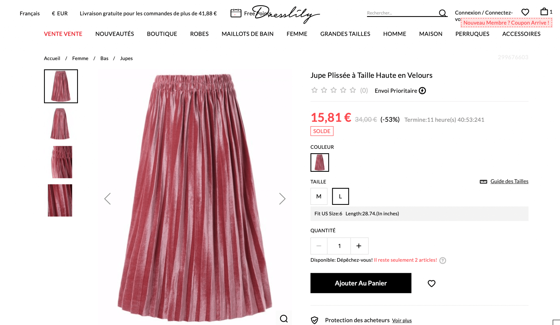Open the EUR currency selector
This screenshot has height=325, width=560.
(x=60, y=13)
